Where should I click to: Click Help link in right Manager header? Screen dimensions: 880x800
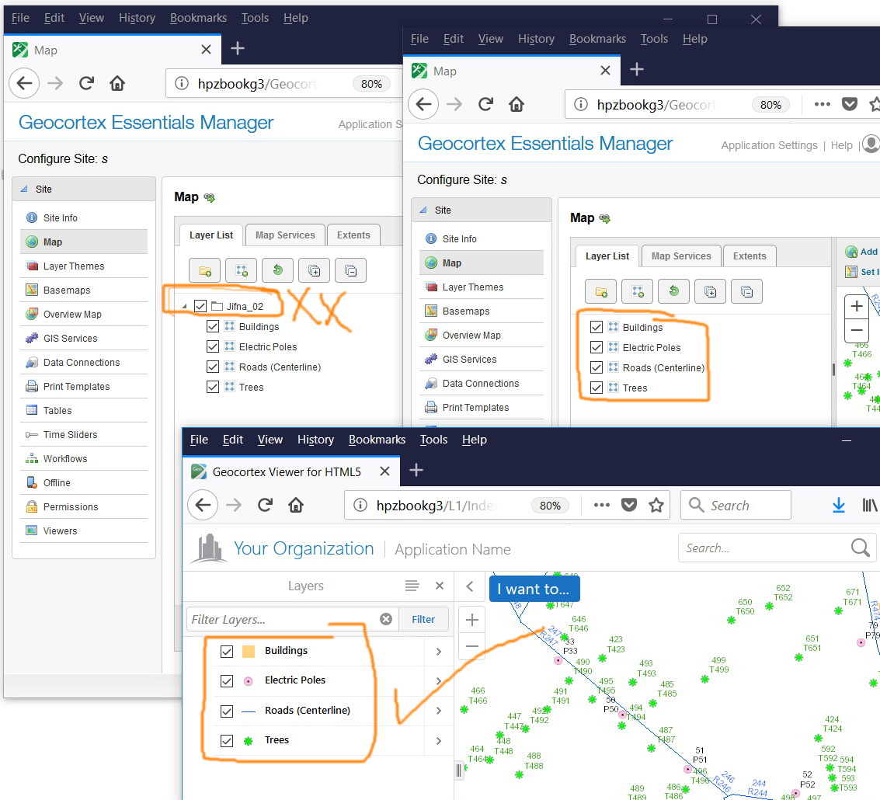tap(841, 145)
